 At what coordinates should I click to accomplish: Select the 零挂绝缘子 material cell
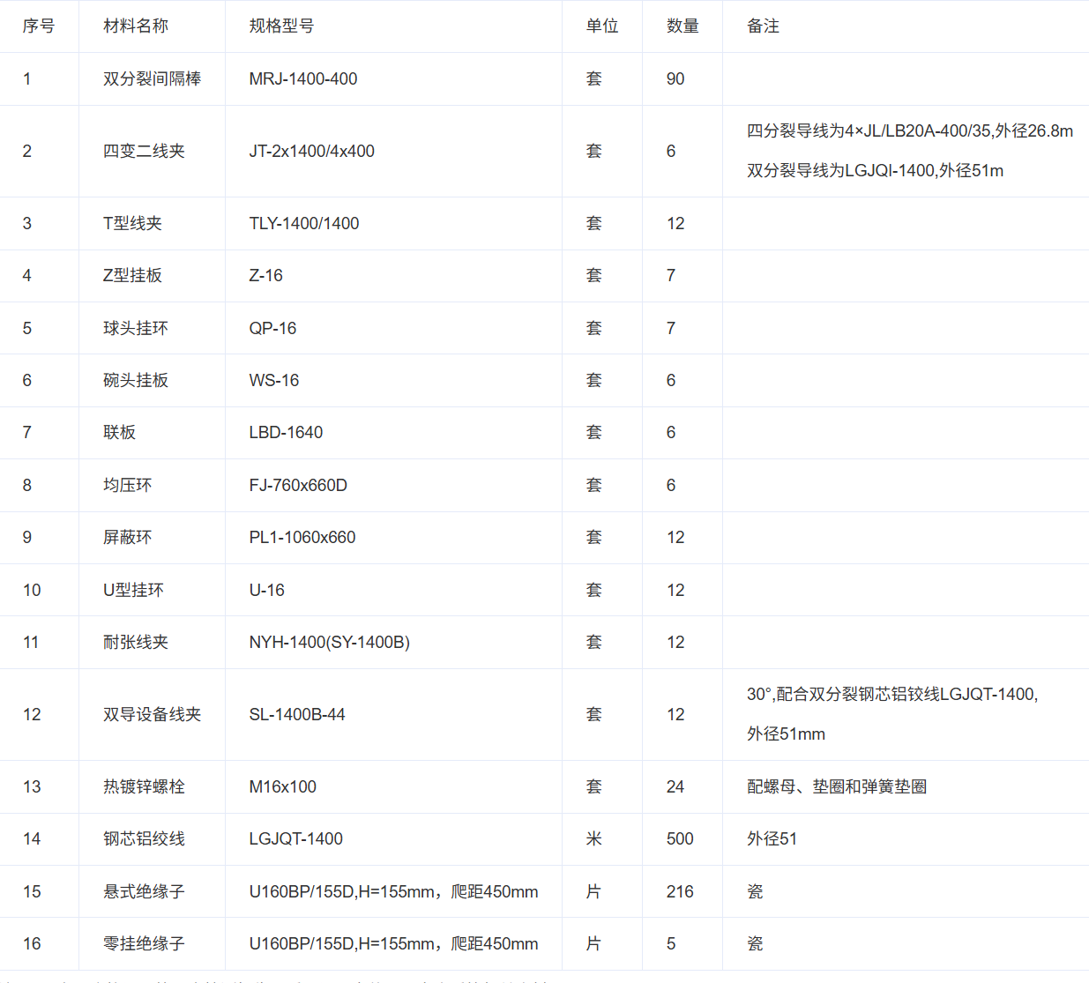pos(144,944)
